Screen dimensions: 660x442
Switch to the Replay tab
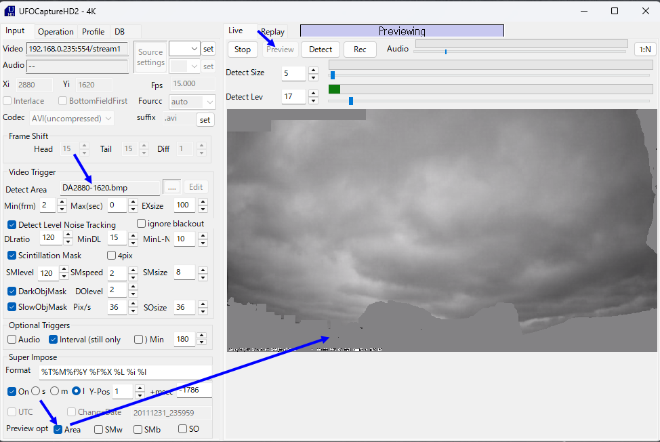click(x=272, y=32)
